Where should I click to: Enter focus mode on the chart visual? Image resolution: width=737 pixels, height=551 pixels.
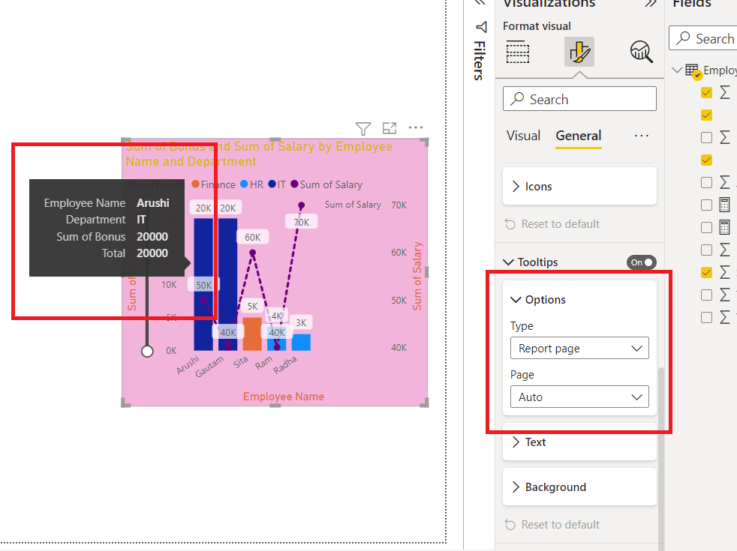click(389, 128)
